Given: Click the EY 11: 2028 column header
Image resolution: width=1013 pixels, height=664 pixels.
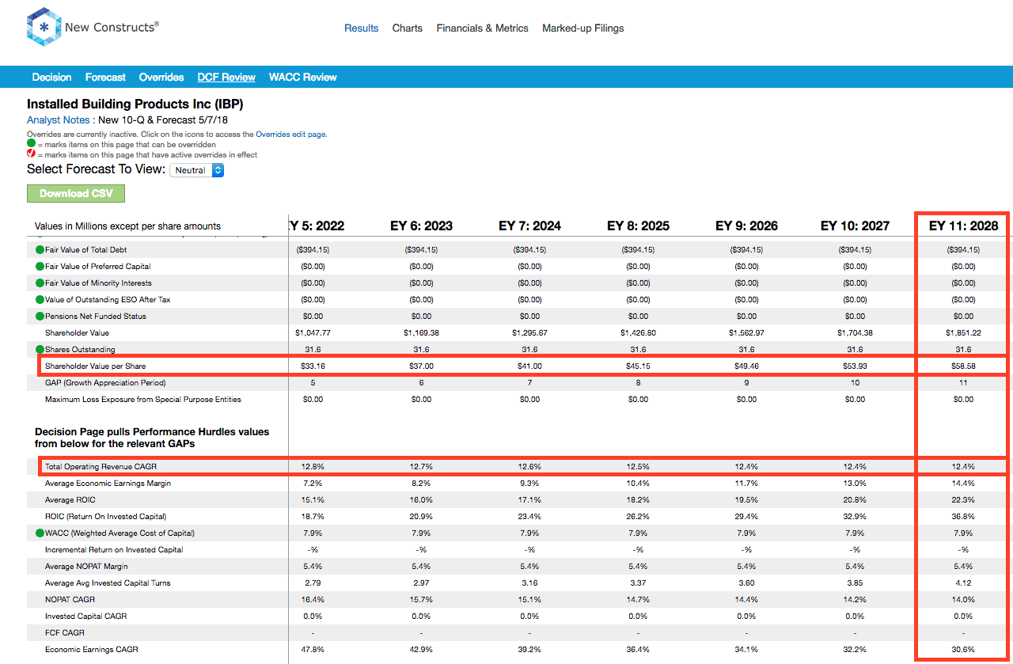Looking at the screenshot, I should (x=963, y=226).
